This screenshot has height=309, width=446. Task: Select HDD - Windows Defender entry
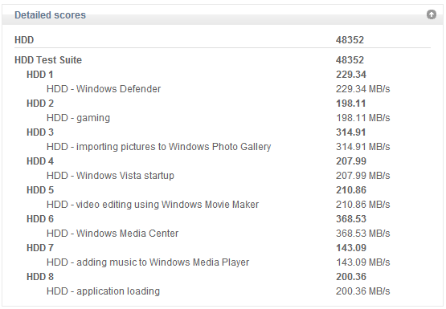pyautogui.click(x=104, y=89)
